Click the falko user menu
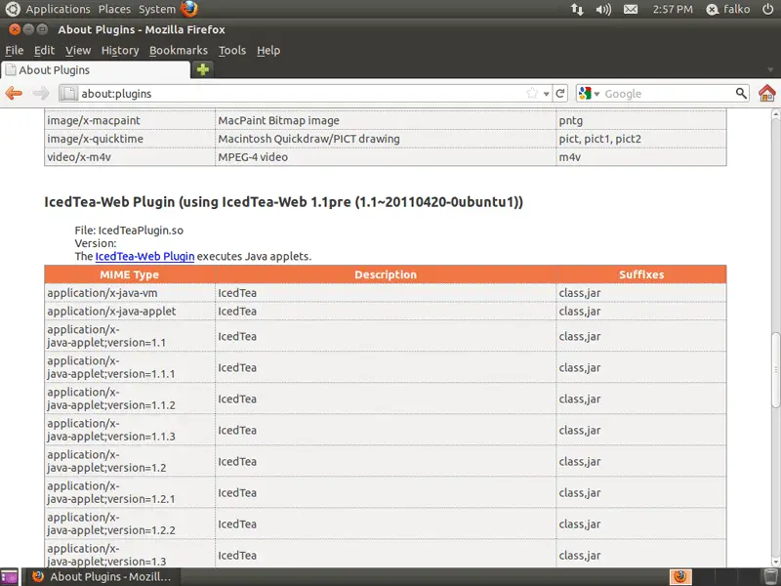 pos(728,9)
